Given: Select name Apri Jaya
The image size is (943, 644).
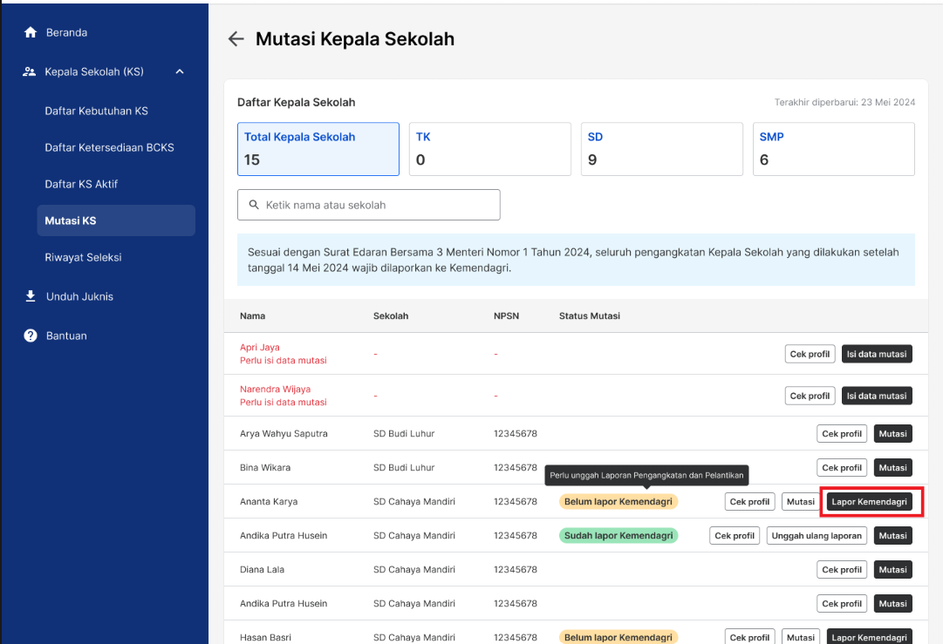Looking at the screenshot, I should [x=260, y=347].
